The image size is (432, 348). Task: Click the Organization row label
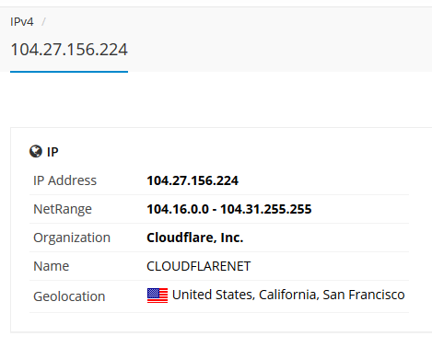pos(72,238)
